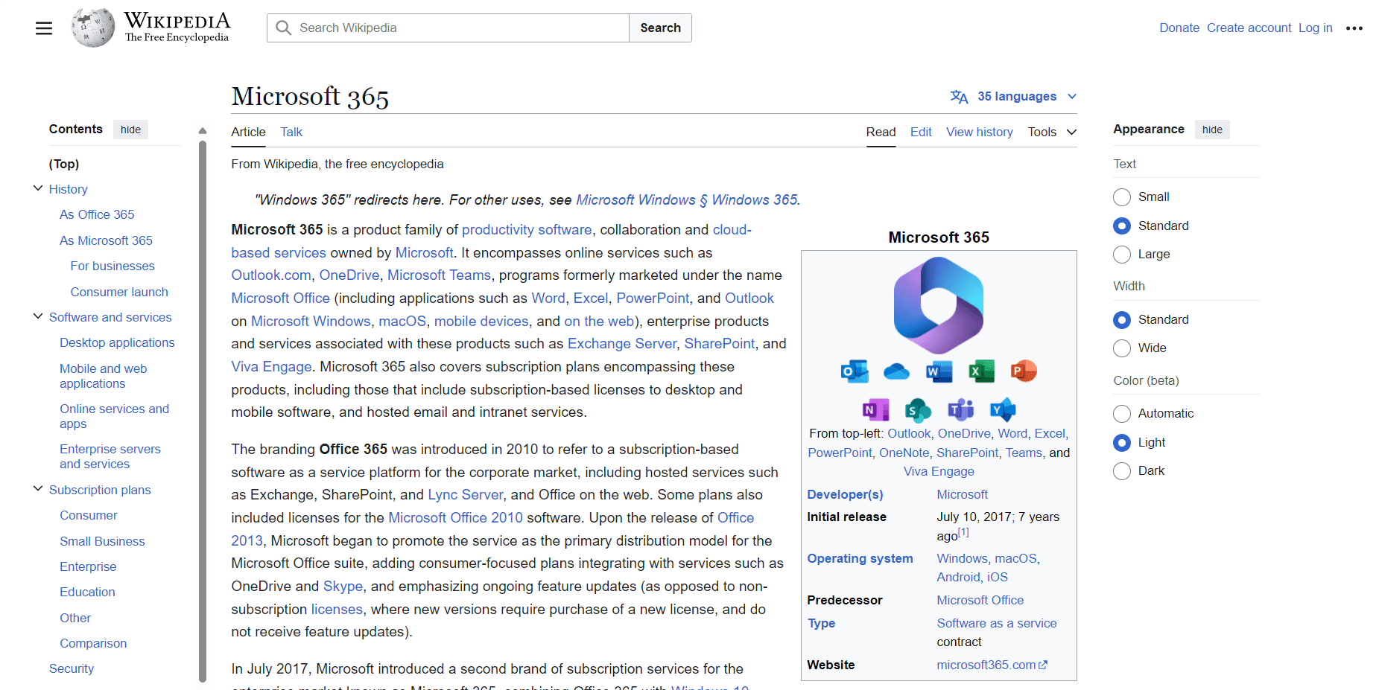Open the three-dot personal tools menu

(x=1354, y=28)
